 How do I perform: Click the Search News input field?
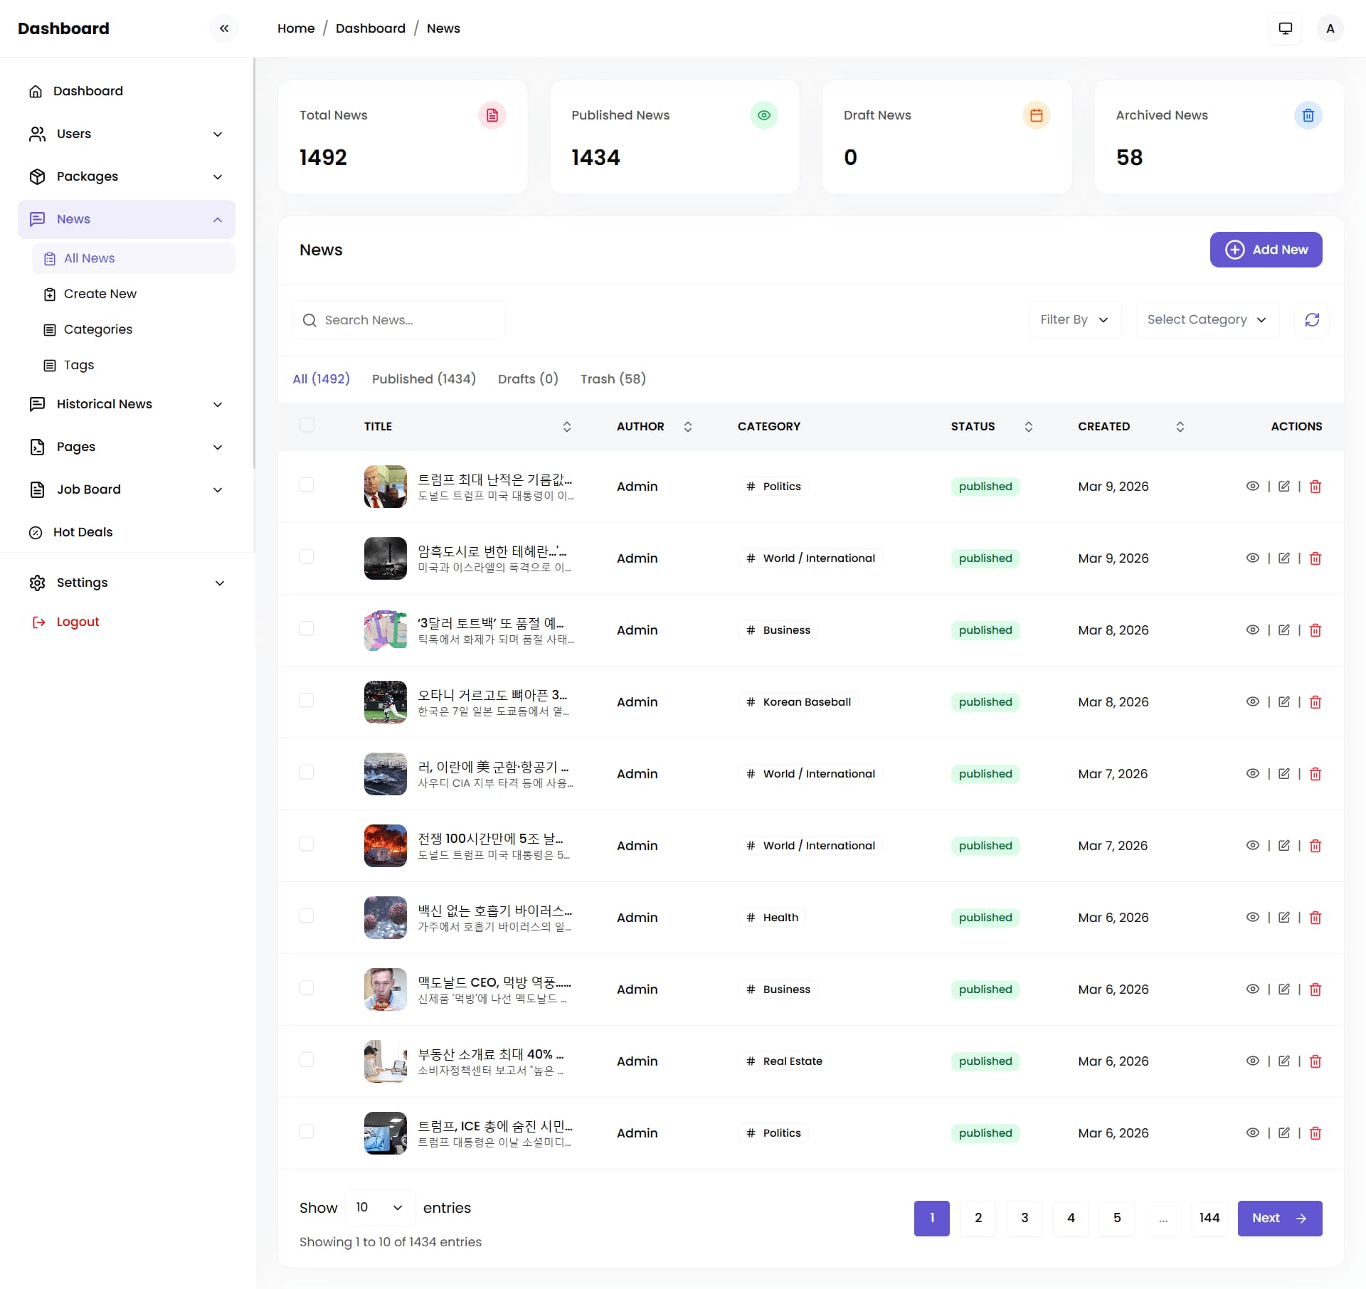tap(399, 320)
